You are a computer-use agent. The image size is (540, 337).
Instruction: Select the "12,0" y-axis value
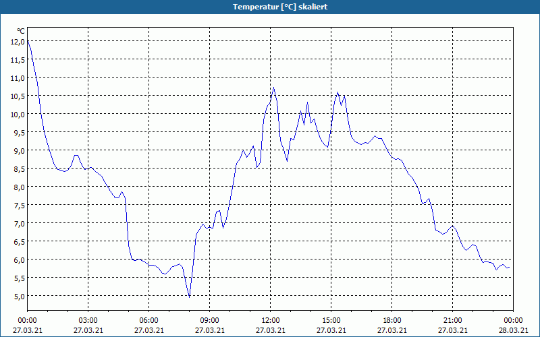[x=18, y=42]
